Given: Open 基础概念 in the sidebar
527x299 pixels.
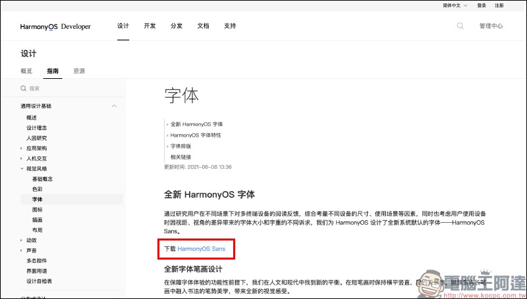Looking at the screenshot, I should pyautogui.click(x=42, y=179).
